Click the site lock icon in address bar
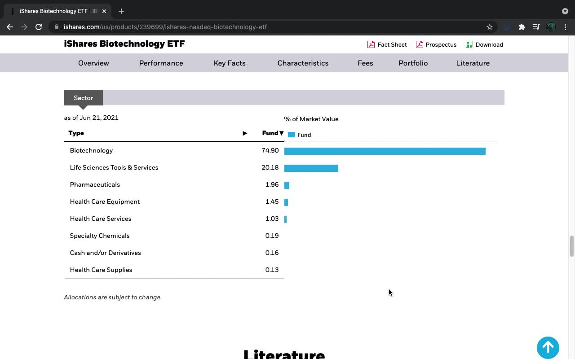This screenshot has height=359, width=575. [x=57, y=27]
